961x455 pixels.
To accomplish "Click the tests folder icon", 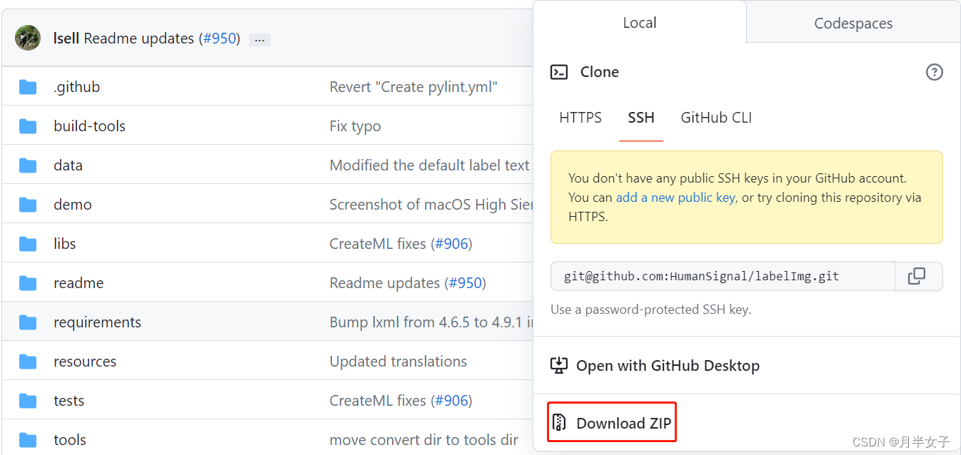I will tap(28, 401).
